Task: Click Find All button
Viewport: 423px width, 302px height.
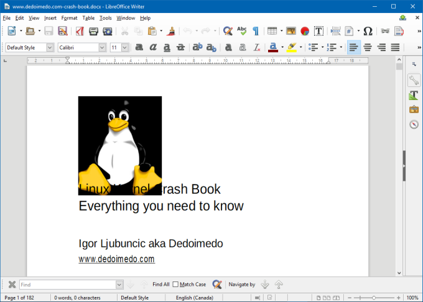Action: (x=160, y=284)
